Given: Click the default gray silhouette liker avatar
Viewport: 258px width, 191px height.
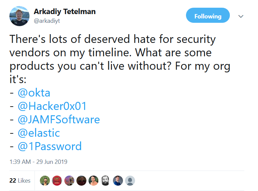Looking at the screenshot, I should coord(130,181).
